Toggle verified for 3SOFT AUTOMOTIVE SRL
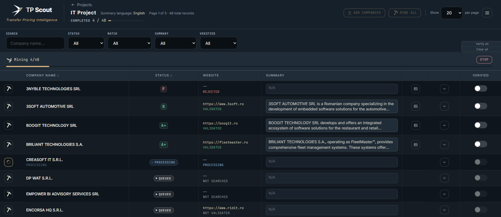This screenshot has width=501, height=217. coord(481,106)
